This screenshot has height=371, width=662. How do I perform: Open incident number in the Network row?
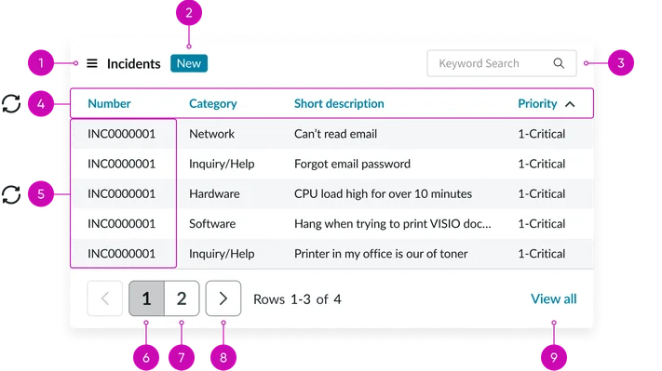[x=122, y=134]
